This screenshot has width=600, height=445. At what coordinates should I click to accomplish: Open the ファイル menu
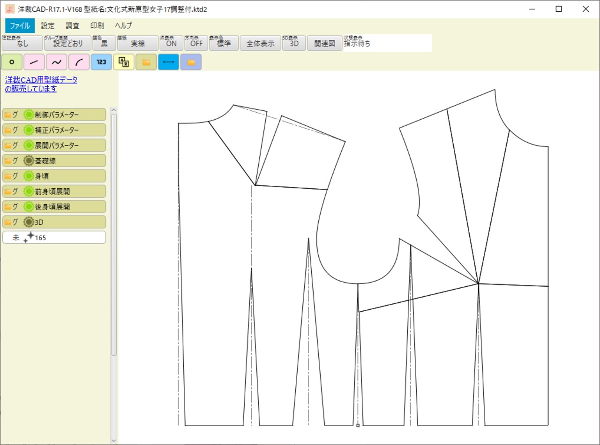pyautogui.click(x=20, y=26)
